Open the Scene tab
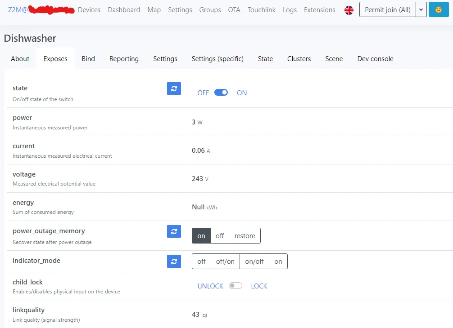Screen dimensions: 453x328 (x=334, y=59)
